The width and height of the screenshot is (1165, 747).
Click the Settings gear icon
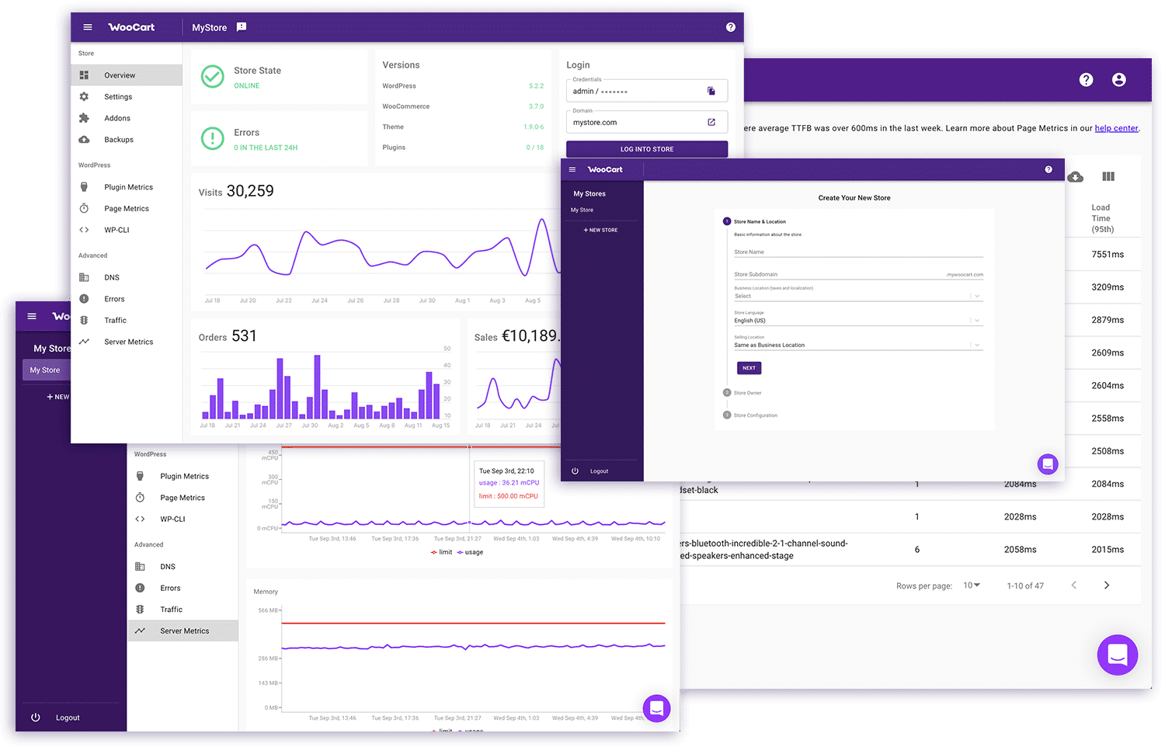coord(84,97)
